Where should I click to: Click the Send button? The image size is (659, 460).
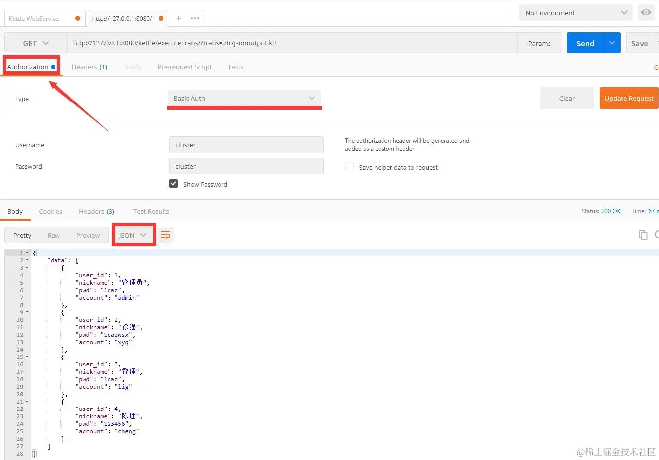coord(585,43)
